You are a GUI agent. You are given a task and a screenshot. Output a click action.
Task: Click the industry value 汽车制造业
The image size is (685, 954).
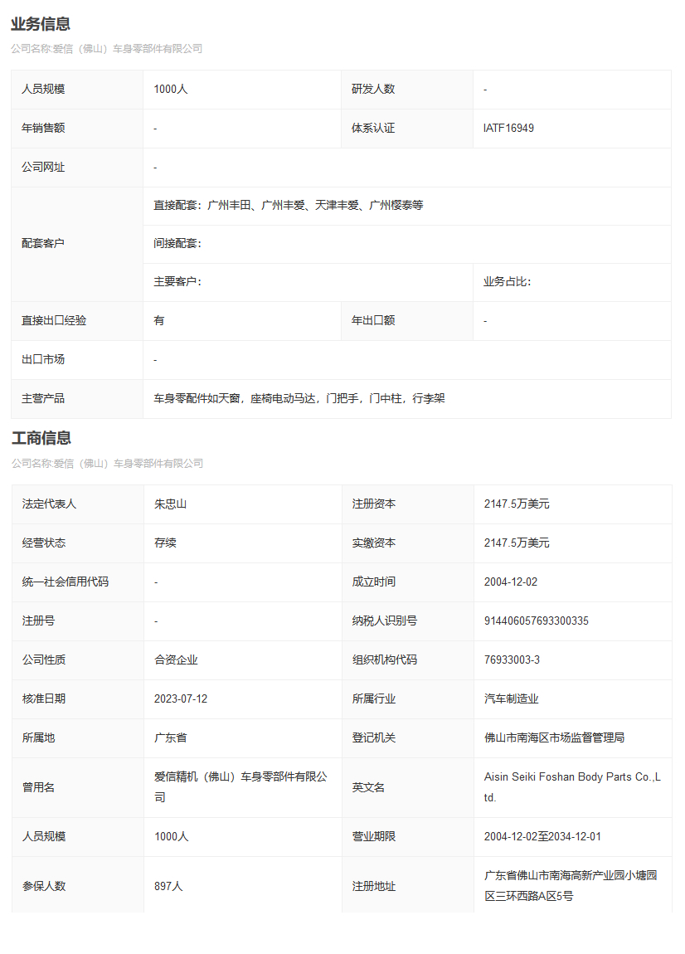511,698
